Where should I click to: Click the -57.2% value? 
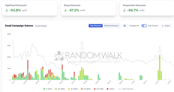[74, 10]
